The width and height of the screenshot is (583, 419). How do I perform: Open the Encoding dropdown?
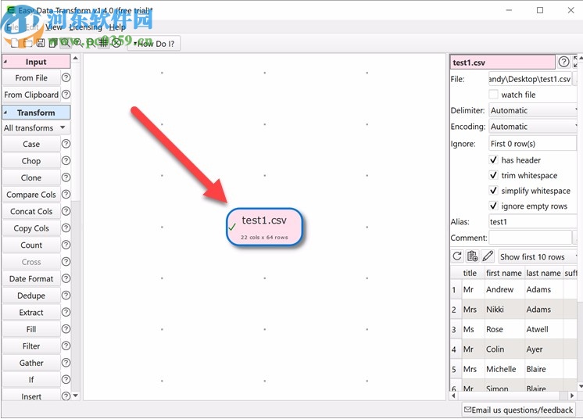point(533,127)
